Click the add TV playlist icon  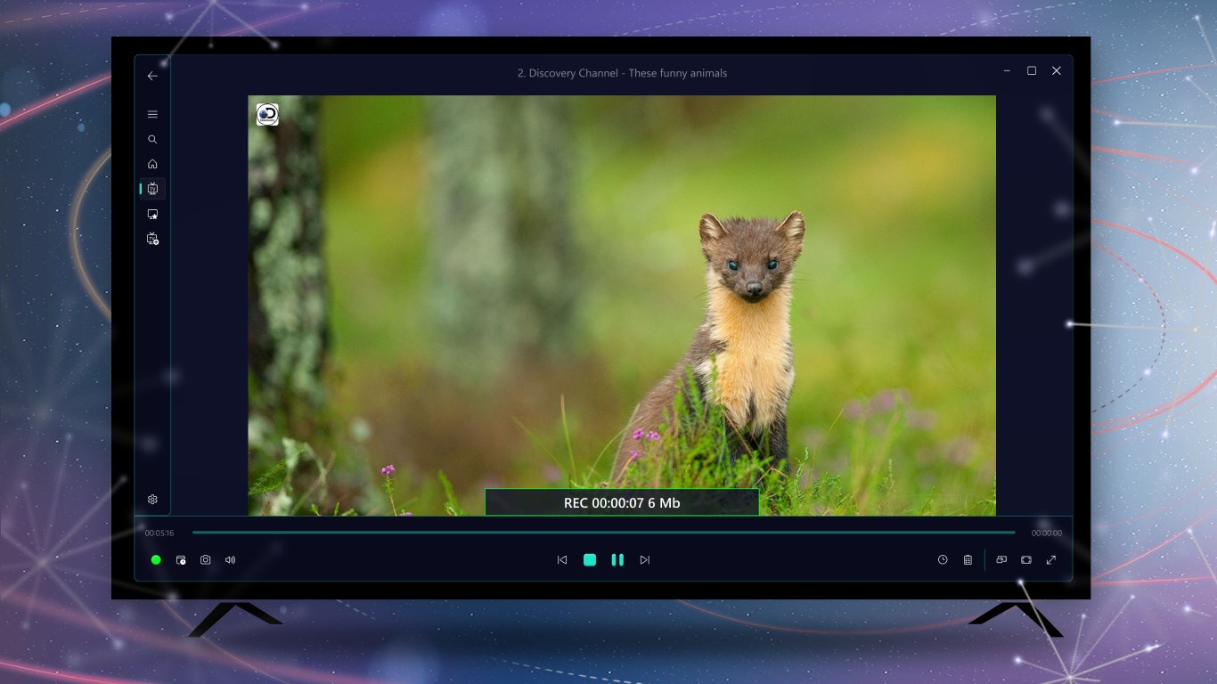pyautogui.click(x=152, y=239)
